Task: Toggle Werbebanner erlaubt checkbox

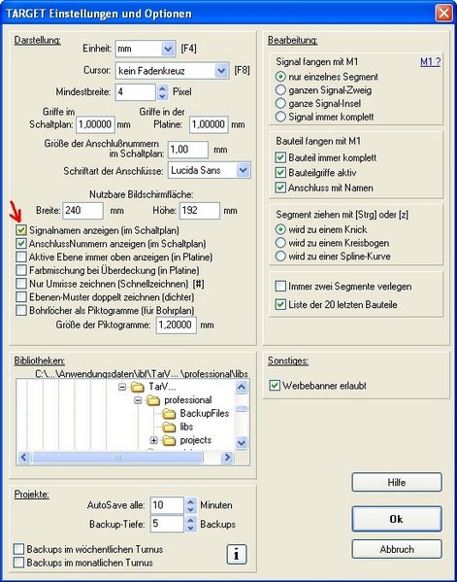Action: coord(275,386)
